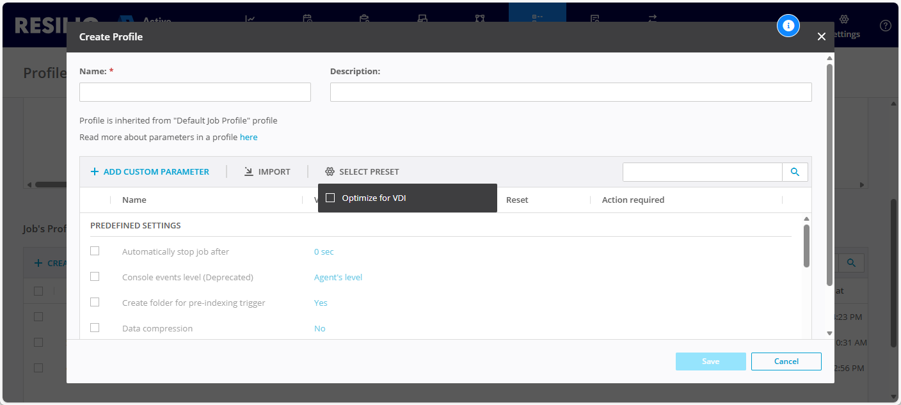
Task: Cancel creating the profile
Action: pos(786,361)
